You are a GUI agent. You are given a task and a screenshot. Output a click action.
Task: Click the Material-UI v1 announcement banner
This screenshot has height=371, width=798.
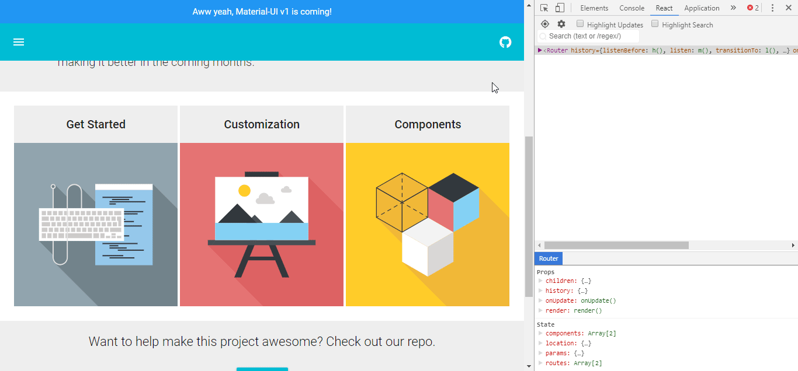coord(262,12)
